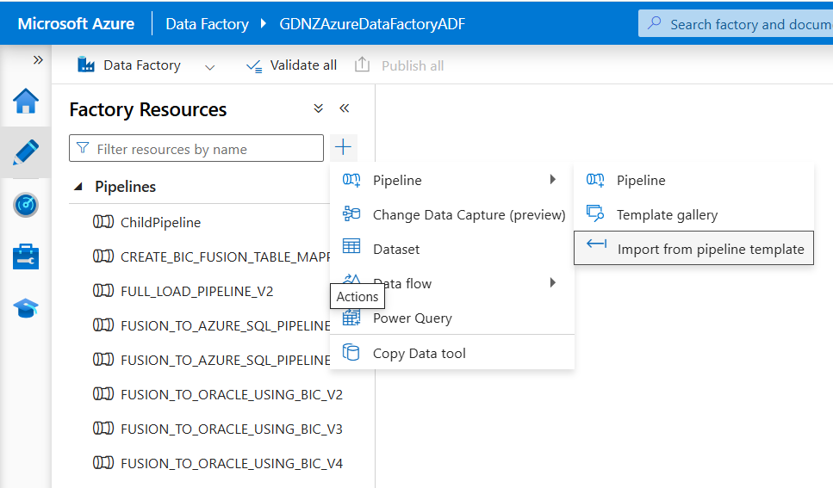The image size is (833, 488).
Task: Open the Manage toolbox icon in sidebar
Action: (26, 256)
